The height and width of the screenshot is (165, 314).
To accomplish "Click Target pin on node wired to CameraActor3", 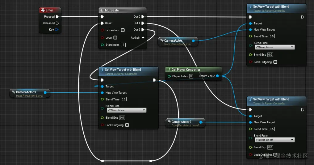I will coord(102,87).
